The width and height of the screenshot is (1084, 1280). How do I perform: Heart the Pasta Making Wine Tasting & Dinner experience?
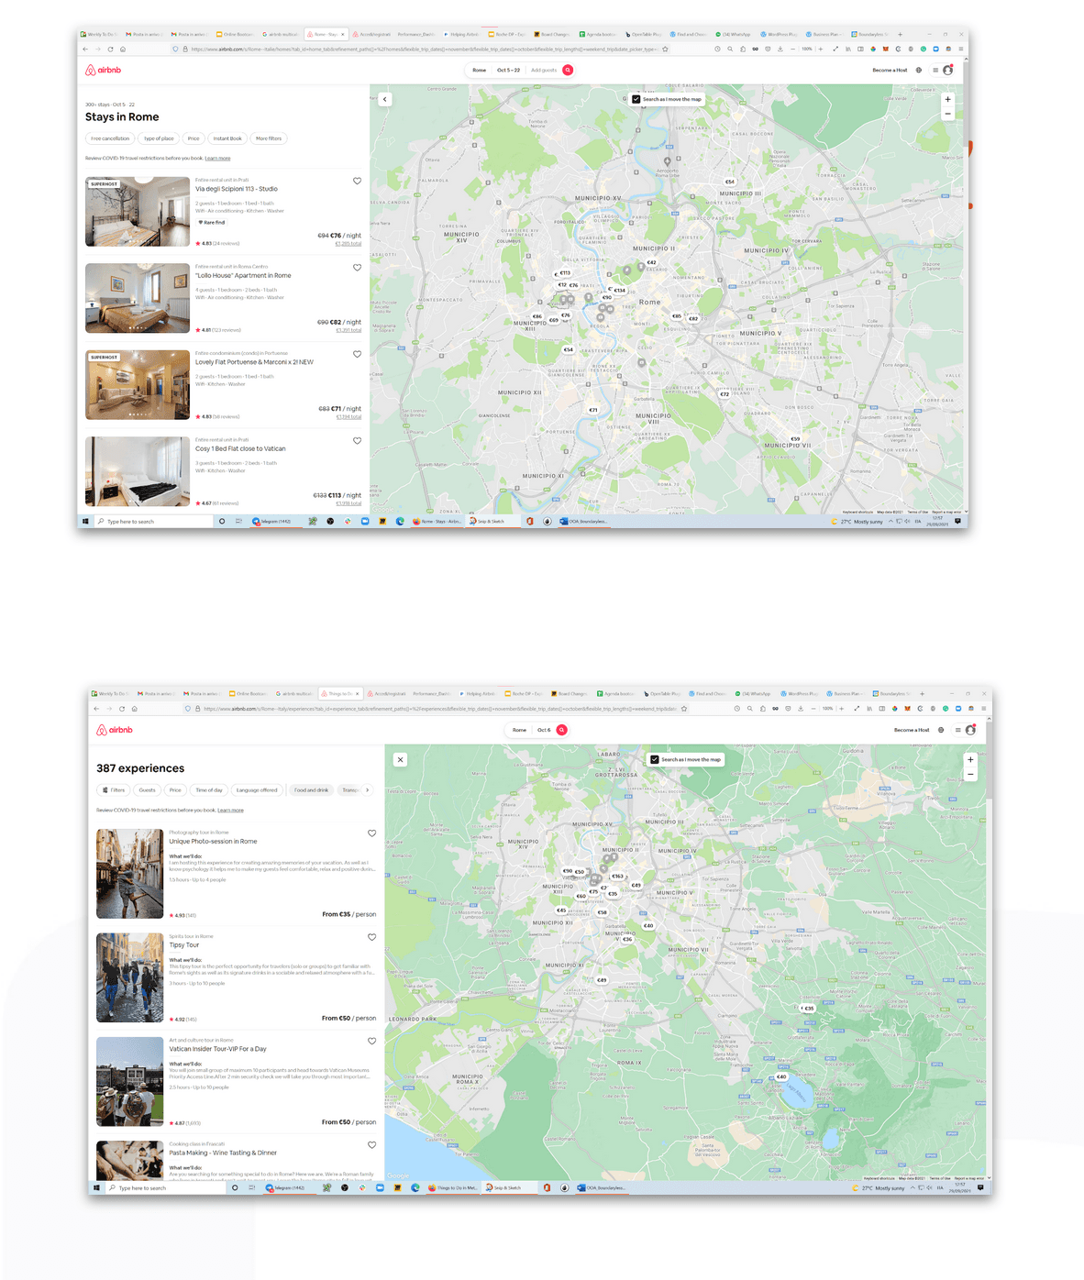tap(371, 1144)
